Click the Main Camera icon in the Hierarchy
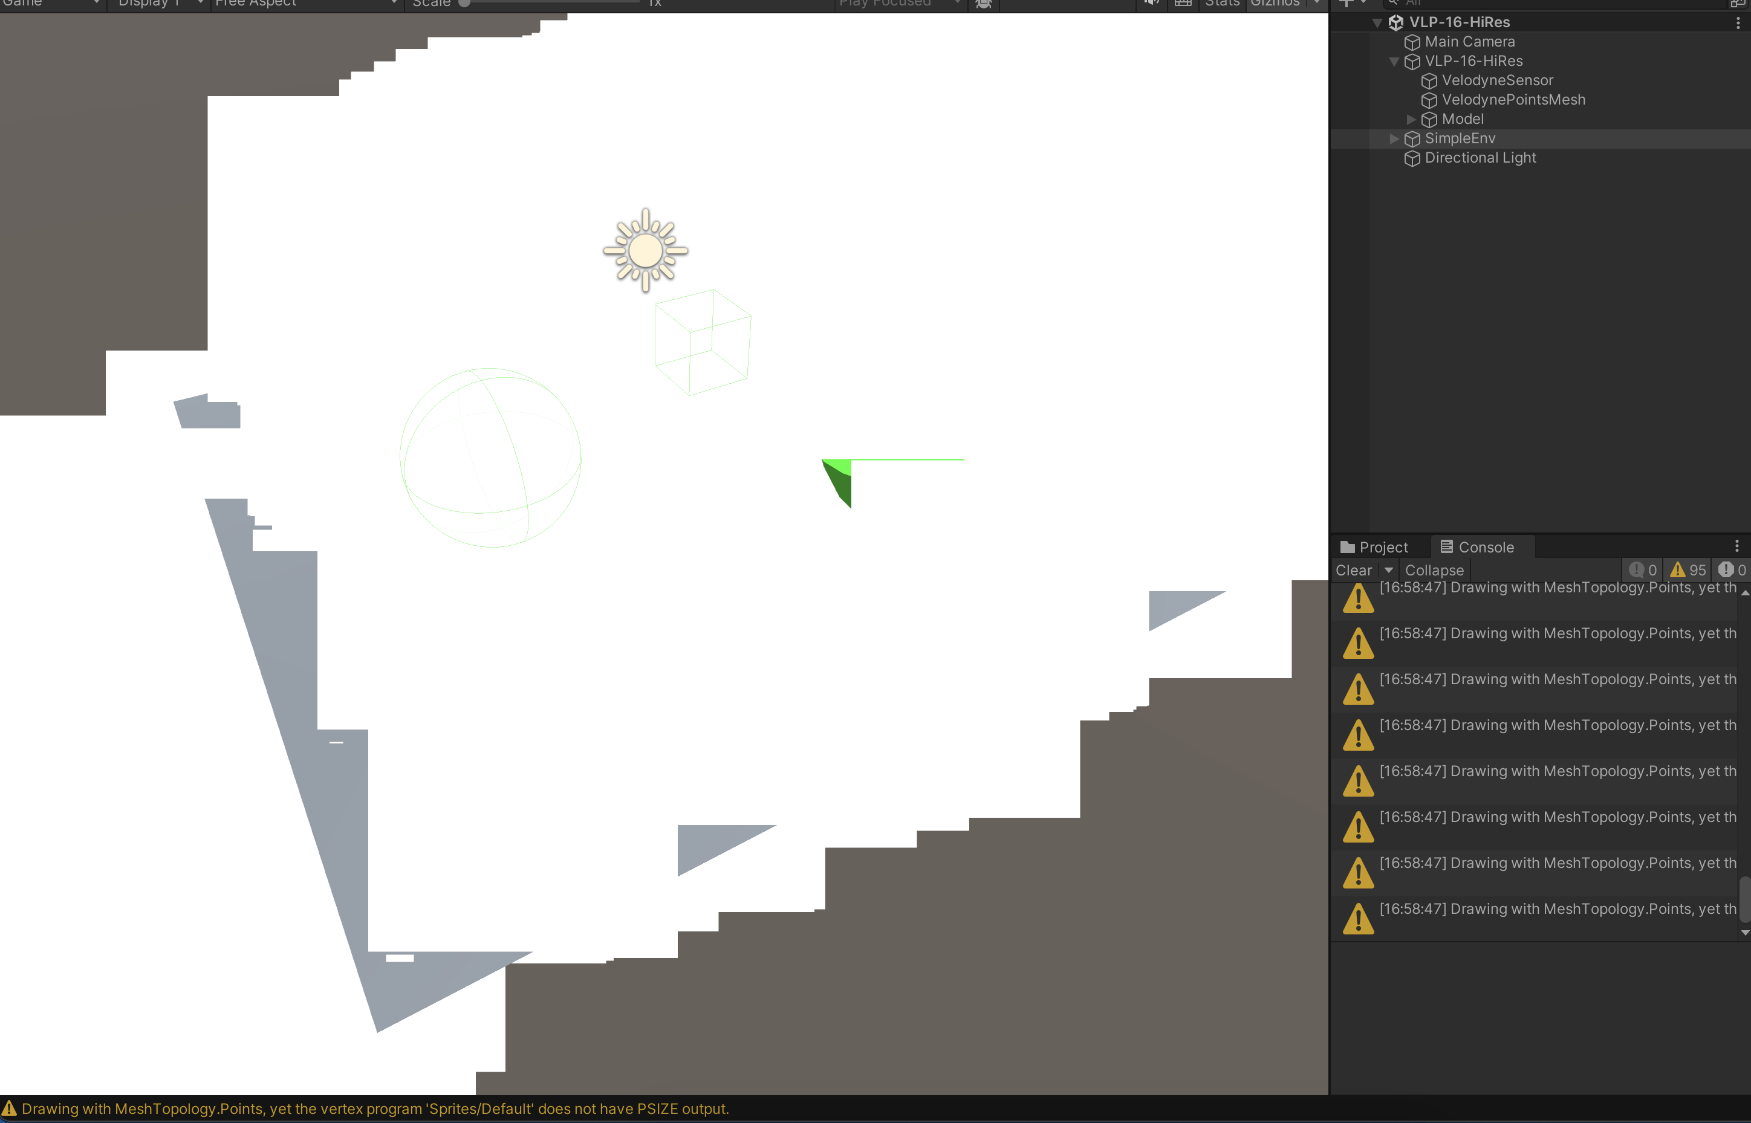Screen dimensions: 1751x1123 (1412, 42)
